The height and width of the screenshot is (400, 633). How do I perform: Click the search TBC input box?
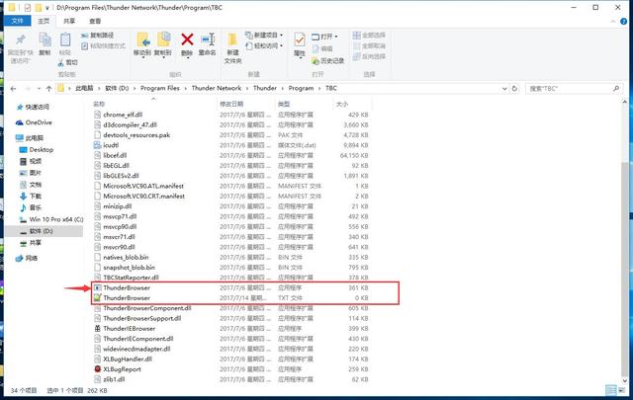(574, 88)
